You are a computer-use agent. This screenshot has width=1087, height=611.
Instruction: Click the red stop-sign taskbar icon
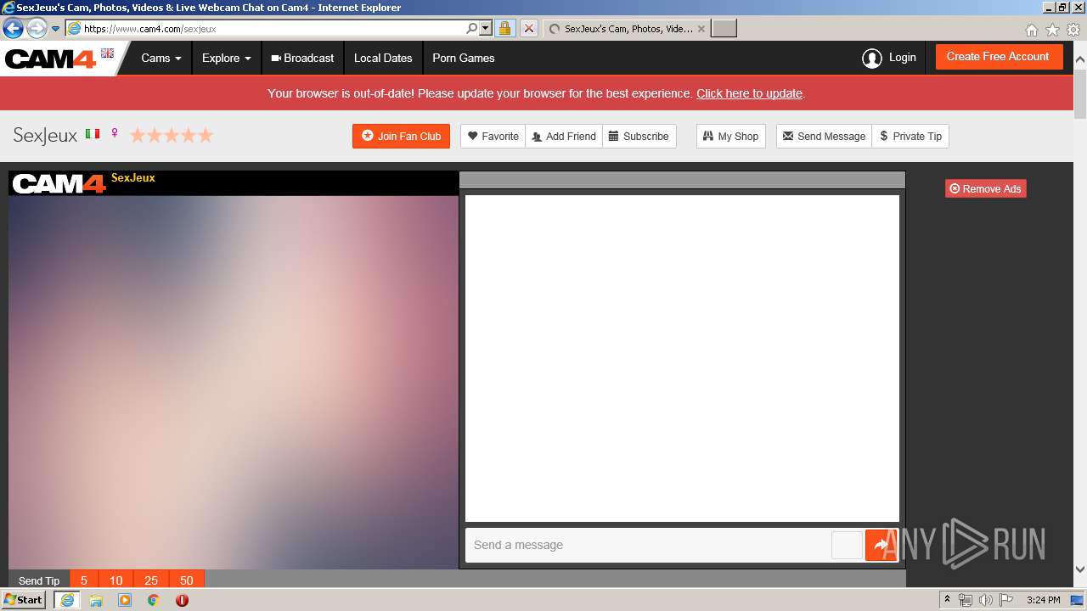182,600
